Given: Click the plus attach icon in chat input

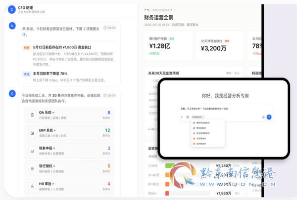Looking at the screenshot, I should 182,117.
